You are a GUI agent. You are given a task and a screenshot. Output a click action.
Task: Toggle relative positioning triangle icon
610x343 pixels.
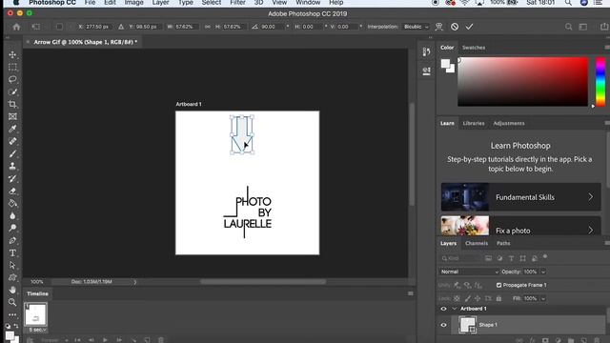121,27
